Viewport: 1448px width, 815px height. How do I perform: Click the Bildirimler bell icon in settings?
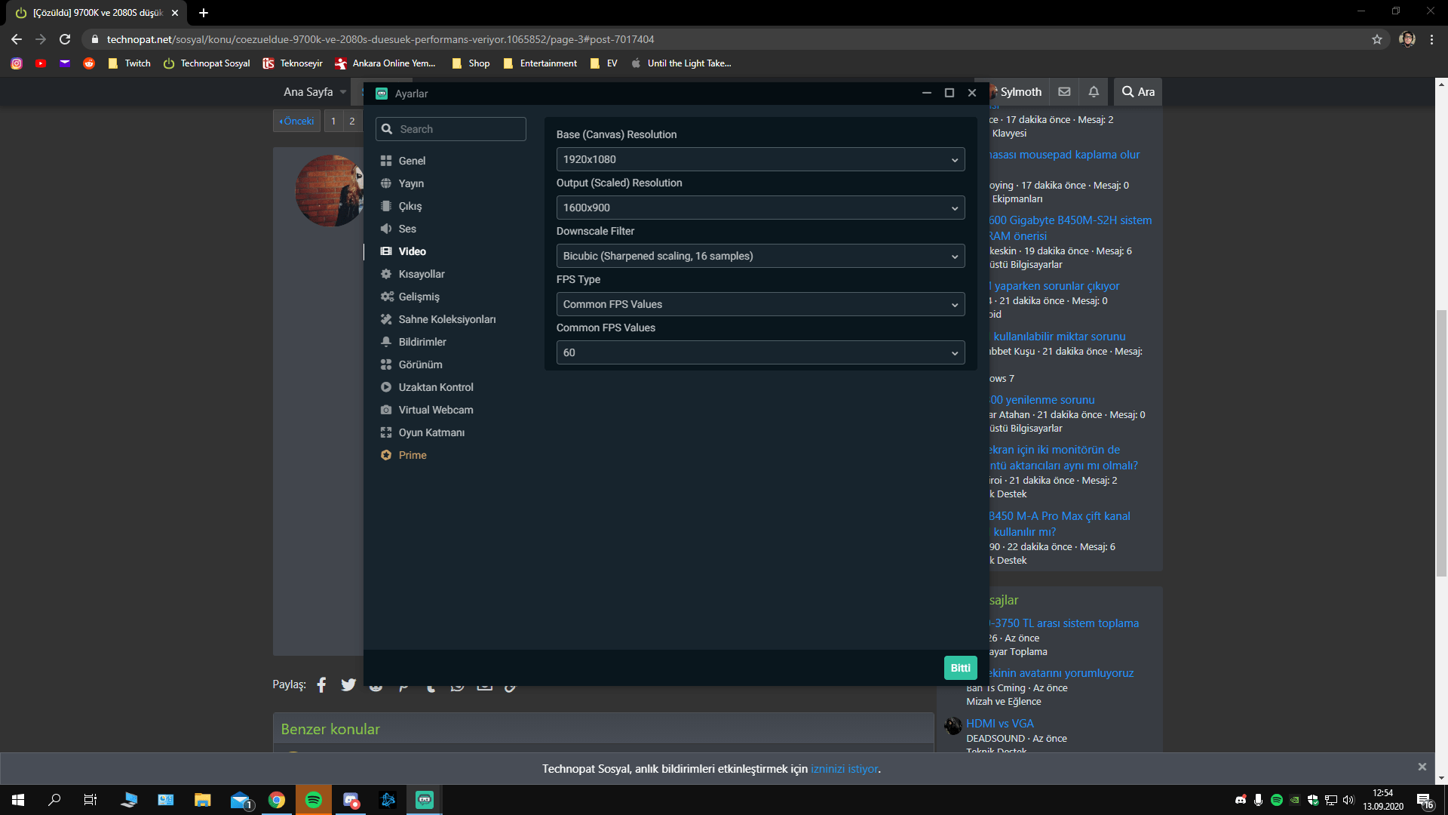coord(386,342)
